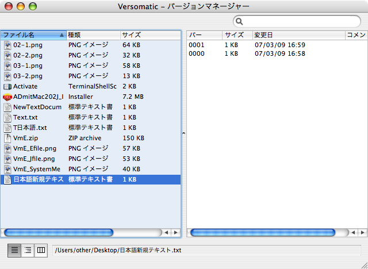Screen dimensions: 368x269
Task: Click the search magnifying glass icon
Action: (x=239, y=22)
